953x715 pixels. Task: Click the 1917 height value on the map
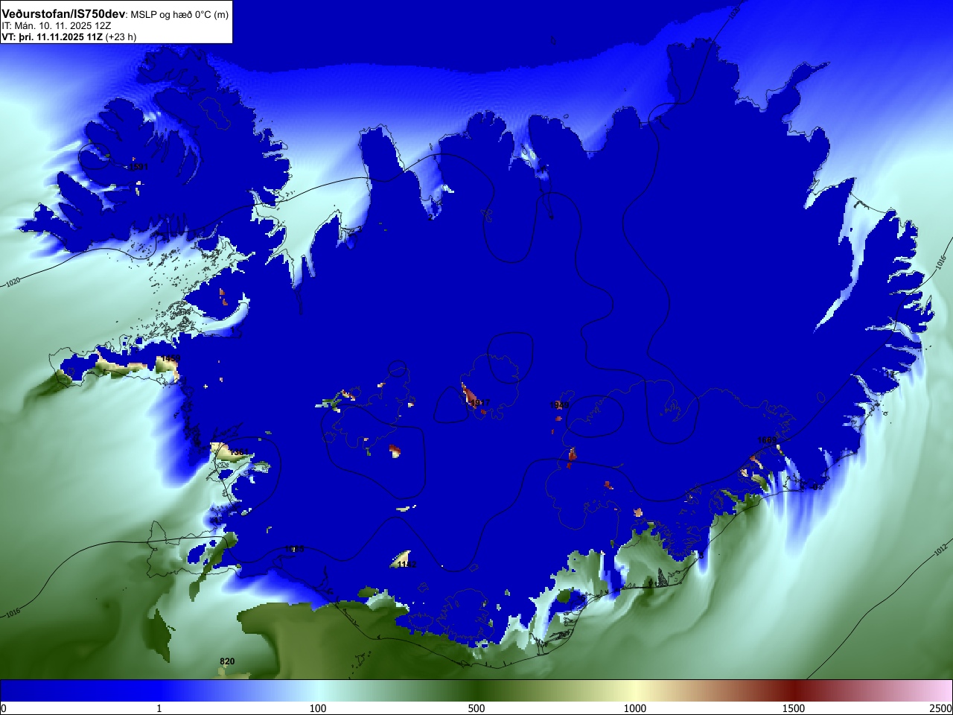coord(480,403)
